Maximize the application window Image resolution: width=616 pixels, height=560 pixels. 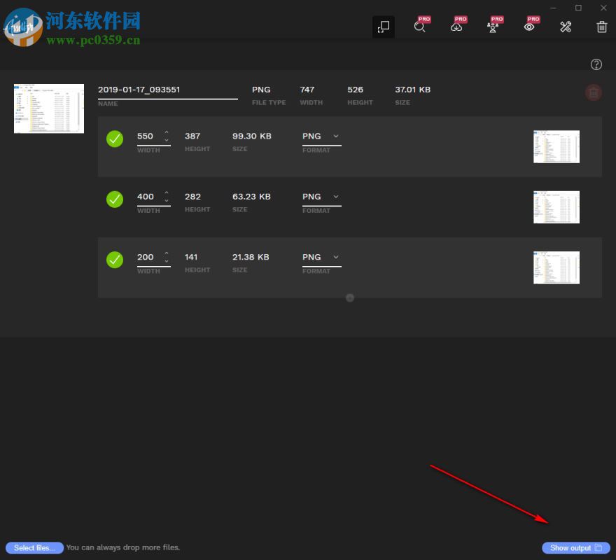coord(578,8)
